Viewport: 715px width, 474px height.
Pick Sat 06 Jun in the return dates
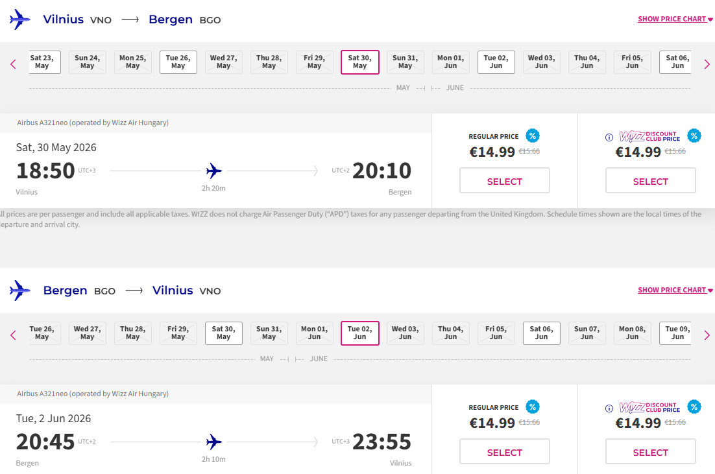542,333
